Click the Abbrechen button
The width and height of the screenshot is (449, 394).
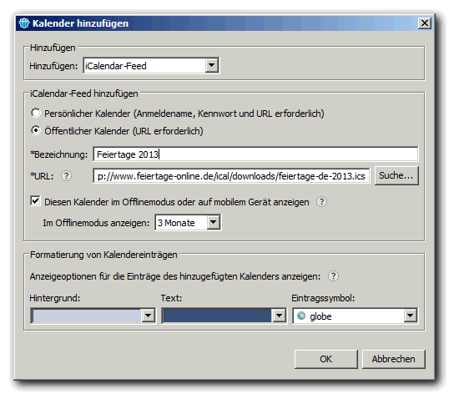393,359
